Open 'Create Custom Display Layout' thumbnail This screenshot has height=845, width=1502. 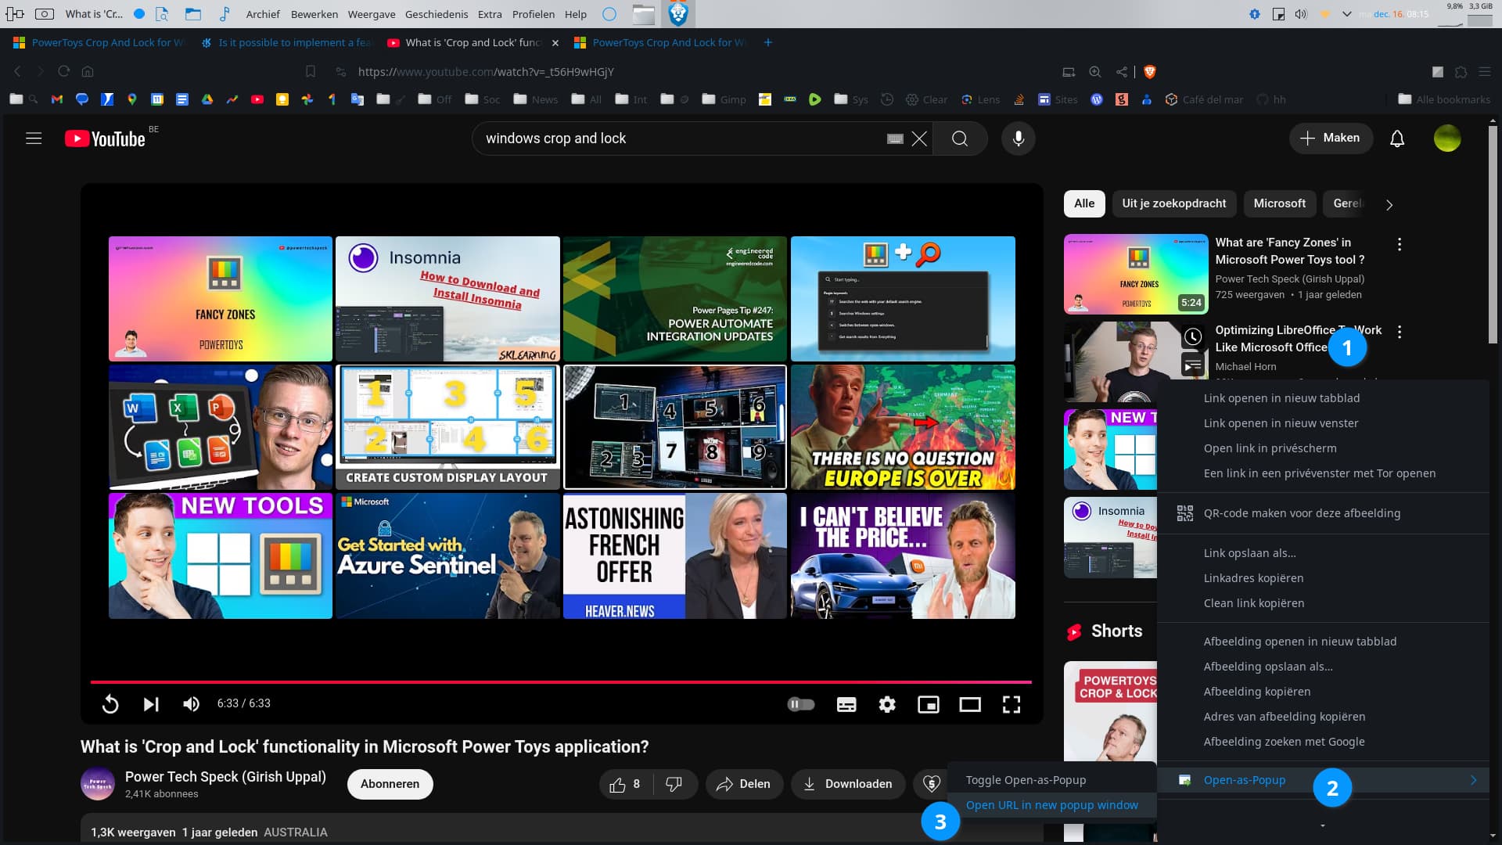447,427
